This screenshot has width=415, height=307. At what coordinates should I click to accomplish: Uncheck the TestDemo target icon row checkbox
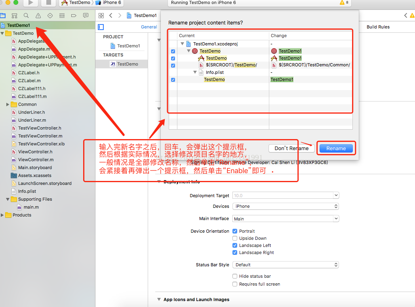point(173,51)
